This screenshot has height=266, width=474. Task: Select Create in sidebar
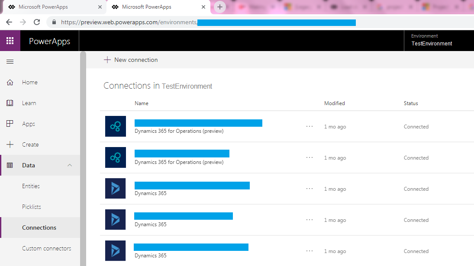point(40,144)
